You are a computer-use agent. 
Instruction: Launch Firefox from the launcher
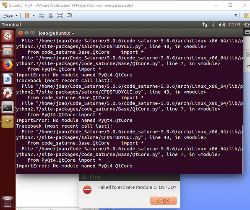tap(8, 65)
